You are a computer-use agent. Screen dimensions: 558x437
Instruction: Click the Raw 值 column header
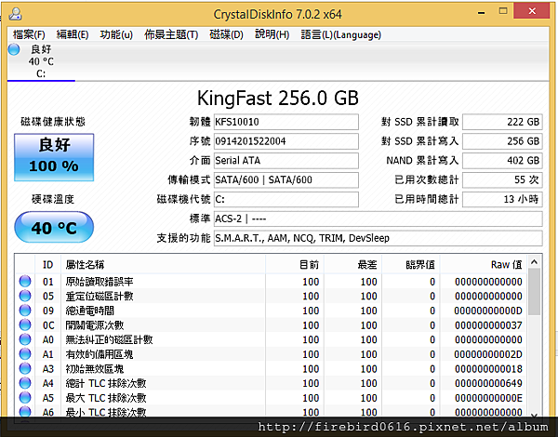(x=483, y=265)
